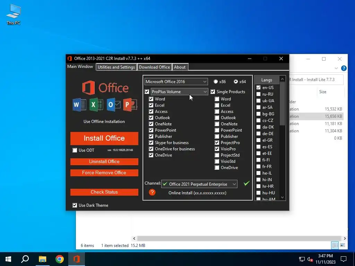Open the notification center icon
355x266 pixels.
[x=344, y=259]
